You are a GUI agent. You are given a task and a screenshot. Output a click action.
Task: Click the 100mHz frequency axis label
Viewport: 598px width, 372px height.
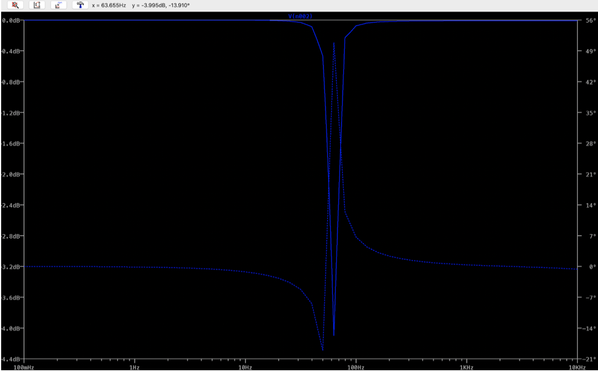pyautogui.click(x=24, y=367)
